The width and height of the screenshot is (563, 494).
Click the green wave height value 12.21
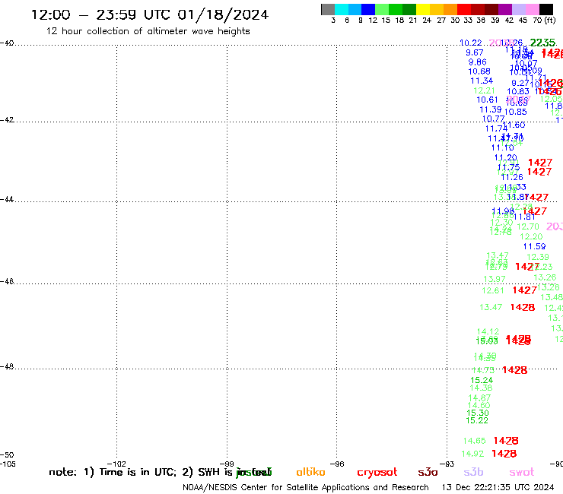coord(485,90)
